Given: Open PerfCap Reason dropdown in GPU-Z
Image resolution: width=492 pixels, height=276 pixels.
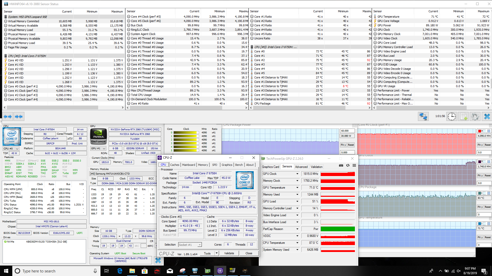Looking at the screenshot, I should [x=297, y=229].
